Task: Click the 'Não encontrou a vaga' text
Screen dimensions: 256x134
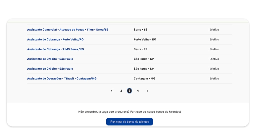Action: click(129, 112)
